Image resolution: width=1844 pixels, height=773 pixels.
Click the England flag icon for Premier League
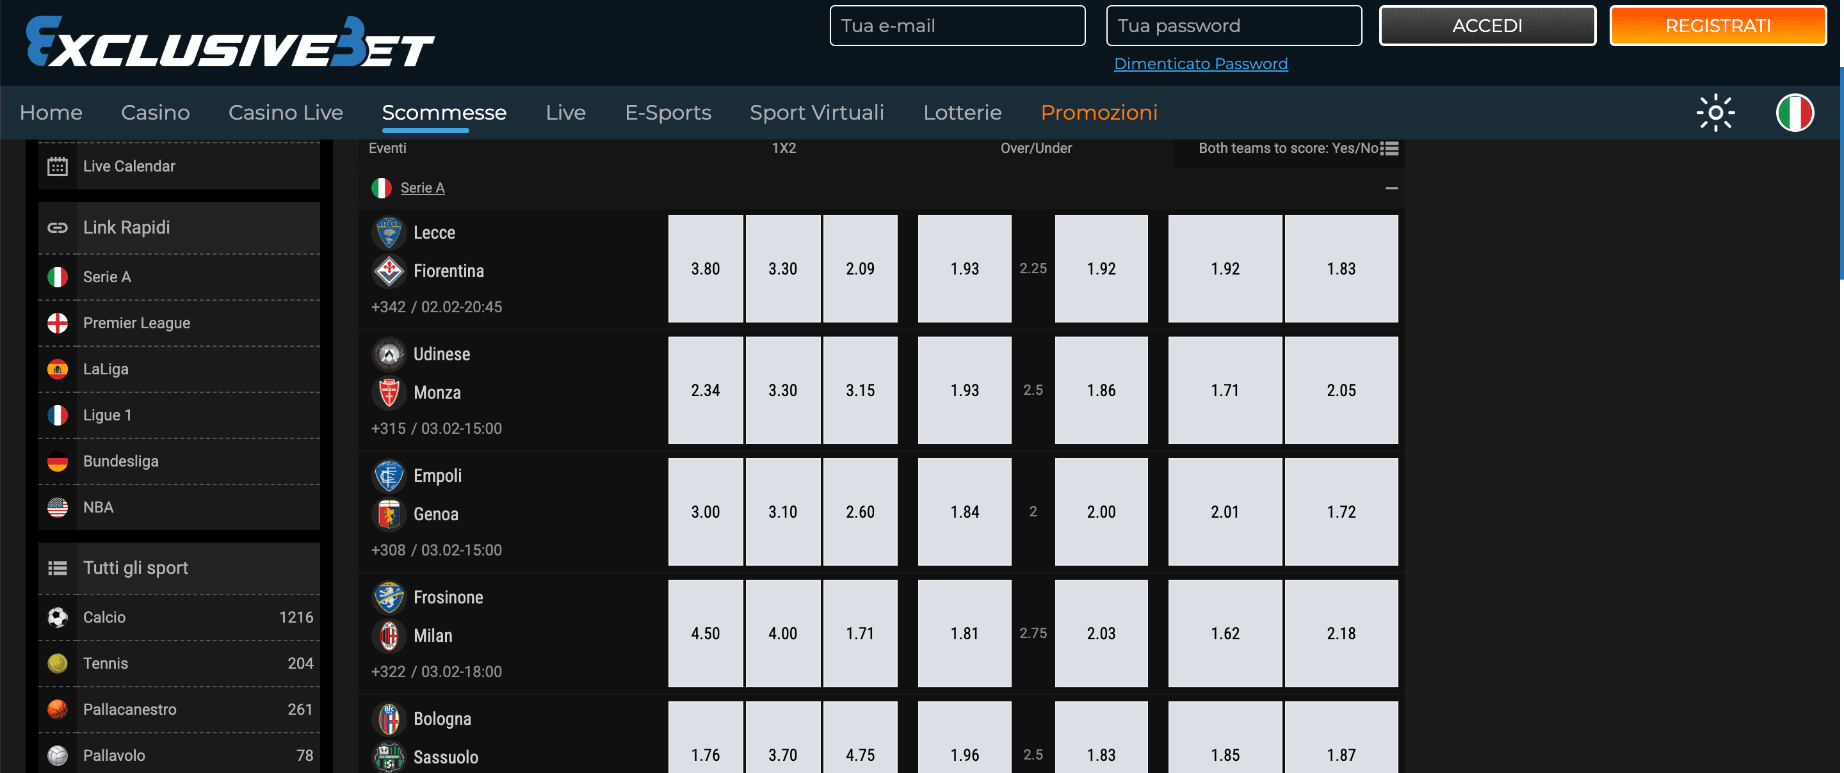tap(57, 323)
